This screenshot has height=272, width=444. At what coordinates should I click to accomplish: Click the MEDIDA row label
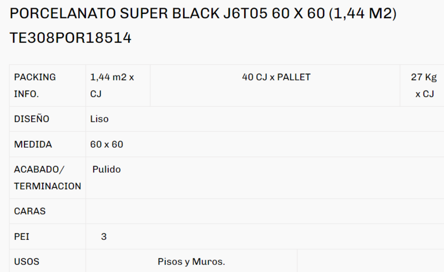click(48, 144)
